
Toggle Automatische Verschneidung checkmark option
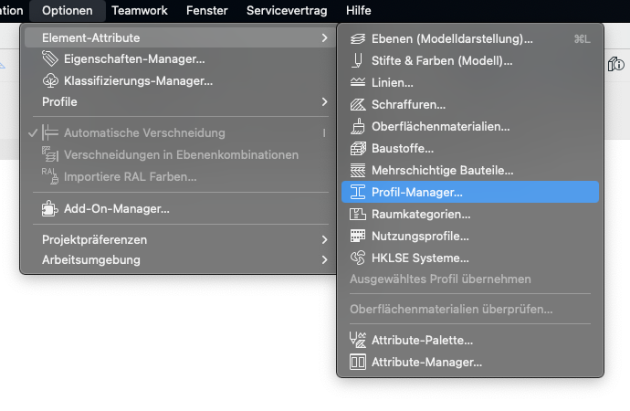(134, 133)
